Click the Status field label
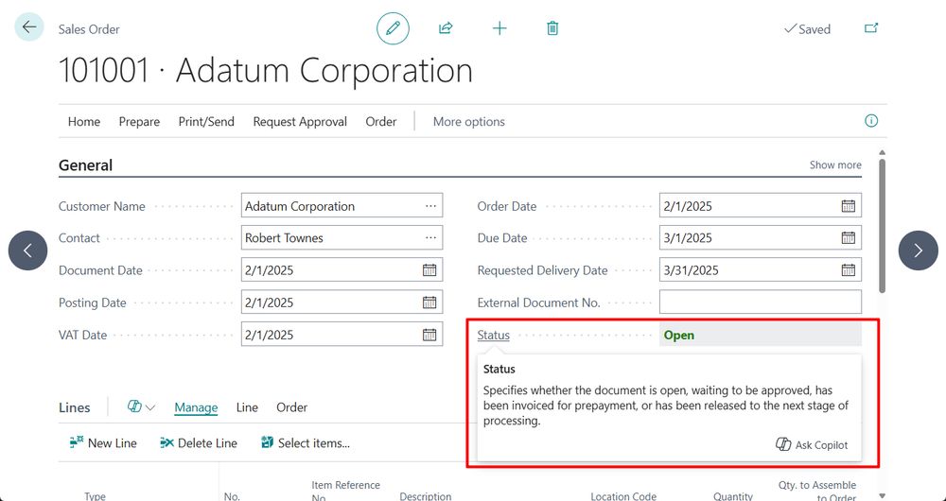 point(493,336)
